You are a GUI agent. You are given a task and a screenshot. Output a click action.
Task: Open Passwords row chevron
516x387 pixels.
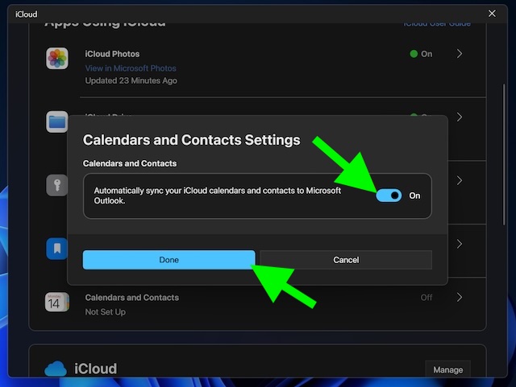(x=460, y=180)
